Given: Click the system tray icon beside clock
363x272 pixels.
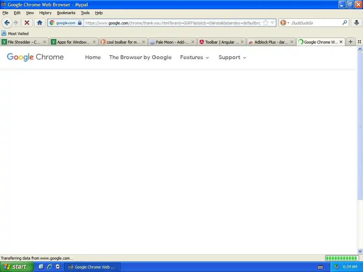Looking at the screenshot, I should 336,267.
